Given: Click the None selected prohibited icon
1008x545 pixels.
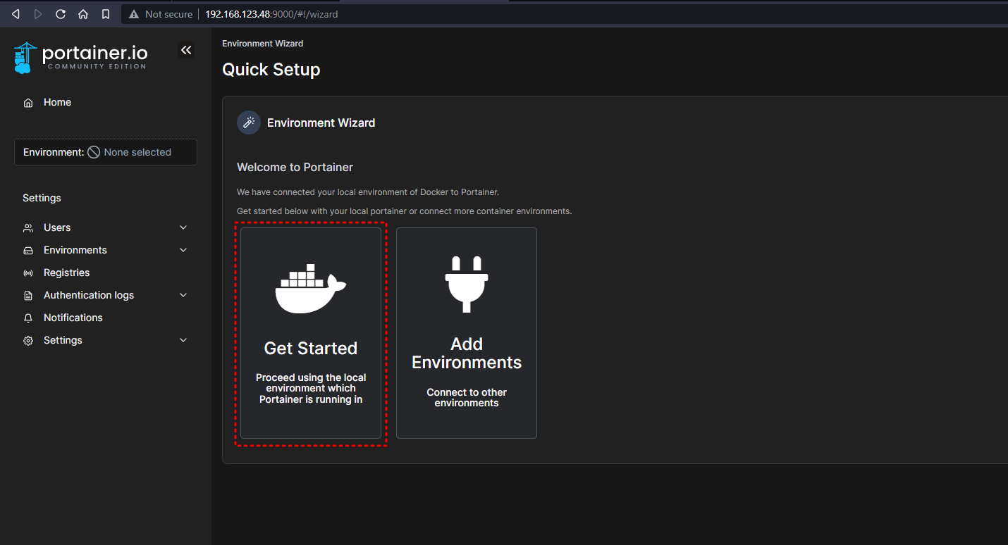Looking at the screenshot, I should [x=94, y=152].
